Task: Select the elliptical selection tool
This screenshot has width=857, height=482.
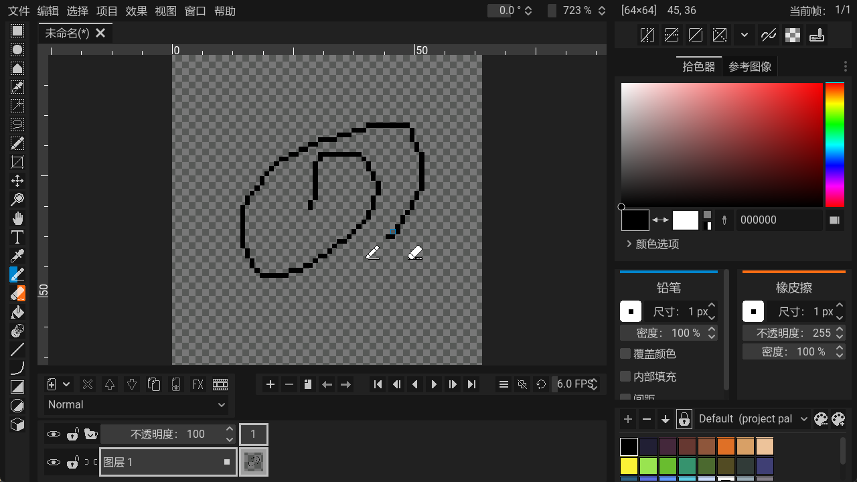Action: tap(17, 50)
